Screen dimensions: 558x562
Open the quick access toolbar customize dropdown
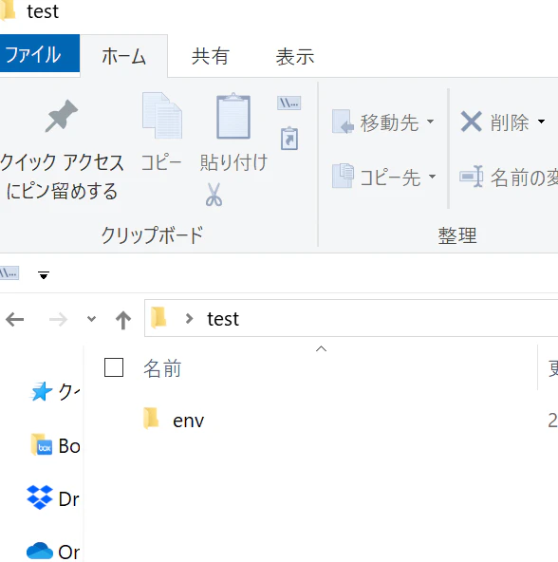pyautogui.click(x=44, y=275)
